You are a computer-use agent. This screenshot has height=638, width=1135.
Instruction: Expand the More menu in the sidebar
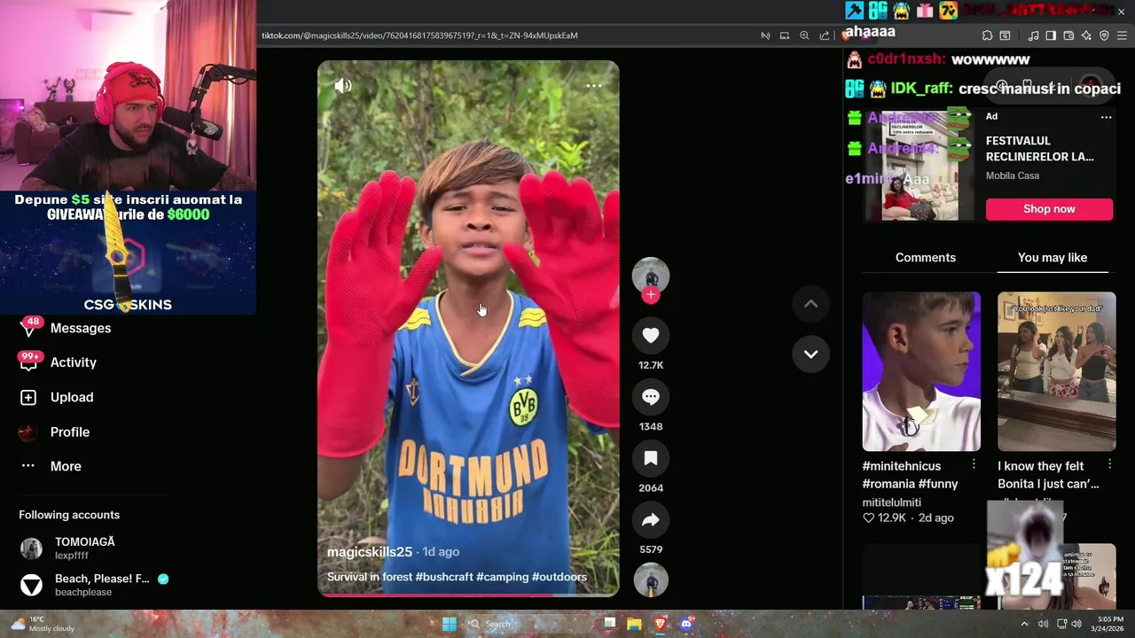[x=51, y=466]
